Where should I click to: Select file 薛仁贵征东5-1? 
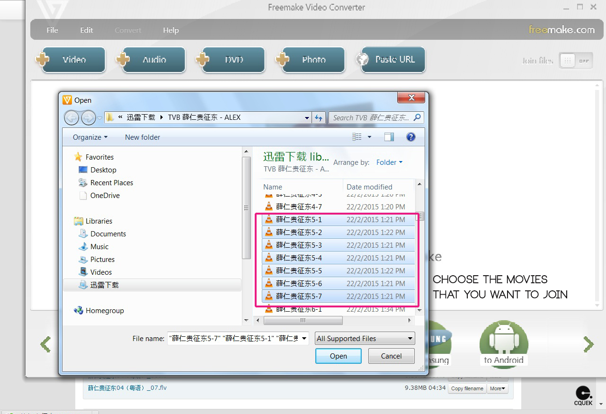coord(339,220)
